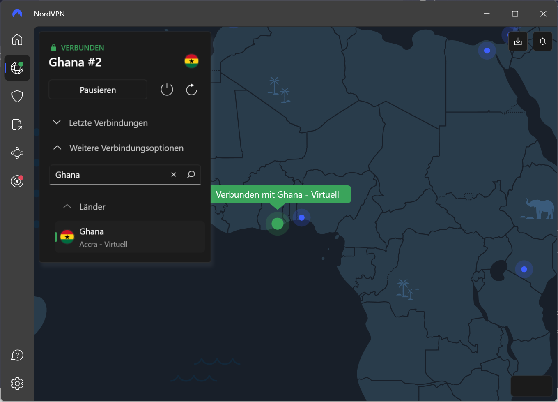Open Threat Protection shield in sidebar
The height and width of the screenshot is (402, 558).
(17, 96)
